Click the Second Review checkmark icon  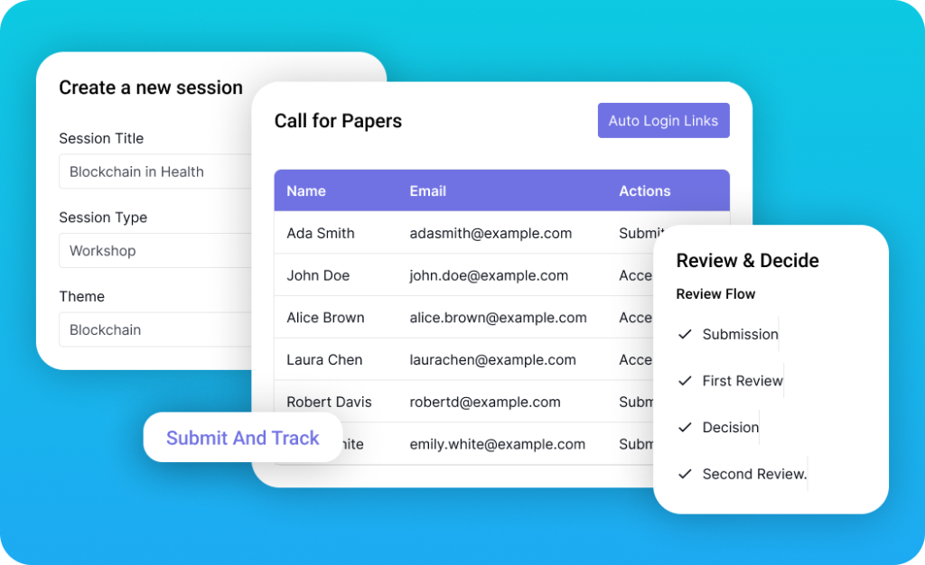685,474
